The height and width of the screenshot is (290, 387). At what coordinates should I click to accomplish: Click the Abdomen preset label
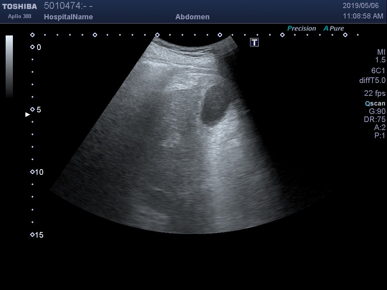192,17
